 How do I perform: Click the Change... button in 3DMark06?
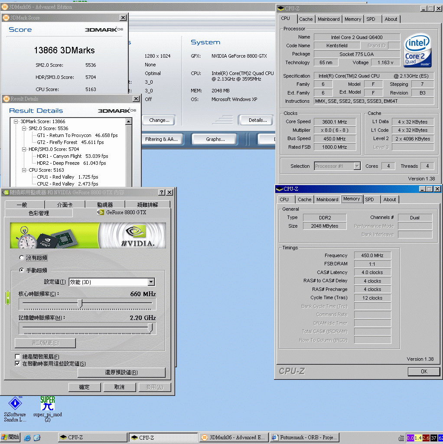(159, 120)
